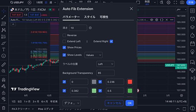Image resolution: width=196 pixels, height=112 pixels.
Task: Open the defaults dropdown in dialog footer
Action: [x=71, y=103]
